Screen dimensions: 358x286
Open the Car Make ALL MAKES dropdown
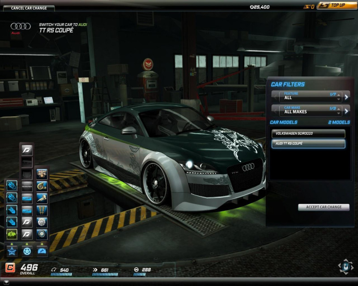[310, 111]
